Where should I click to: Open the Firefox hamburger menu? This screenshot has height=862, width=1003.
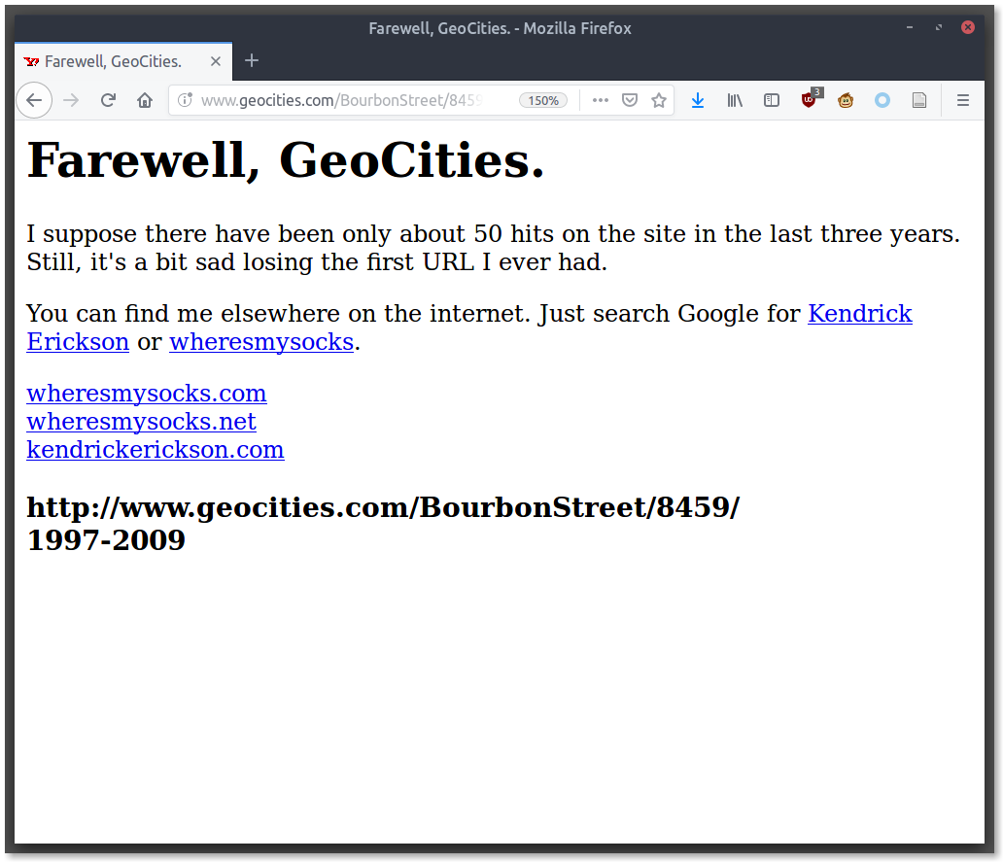click(x=963, y=100)
